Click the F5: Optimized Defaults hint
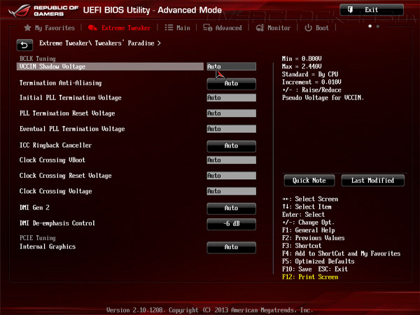 point(318,261)
